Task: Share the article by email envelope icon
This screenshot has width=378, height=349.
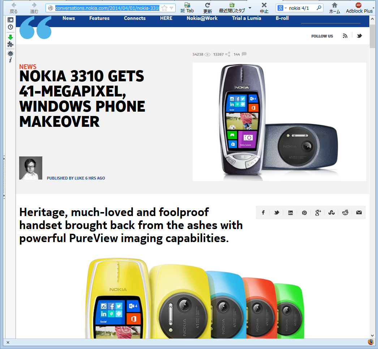Action: [x=359, y=212]
